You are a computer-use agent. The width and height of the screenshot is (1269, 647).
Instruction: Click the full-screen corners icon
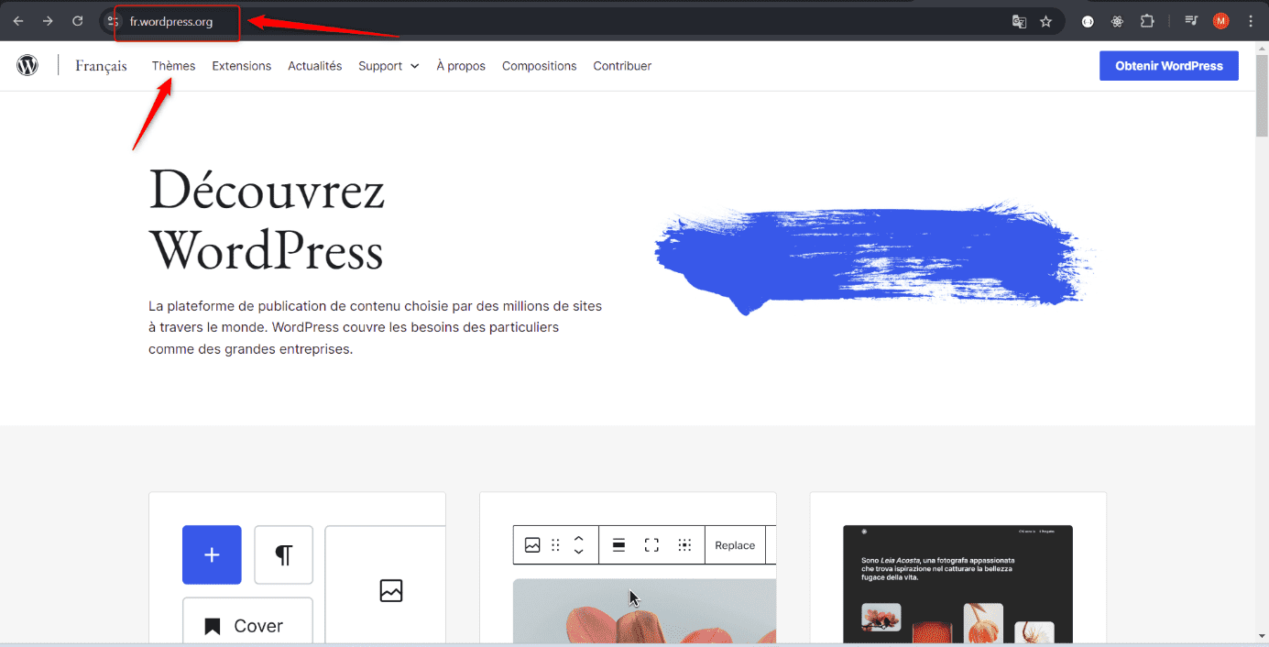tap(651, 545)
